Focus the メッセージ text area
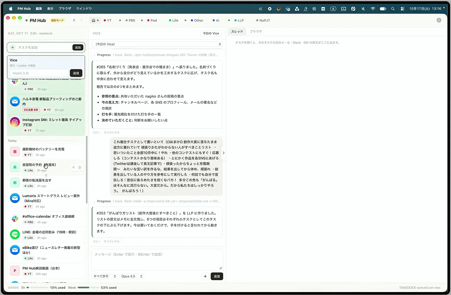The height and width of the screenshot is (295, 451). (x=157, y=259)
